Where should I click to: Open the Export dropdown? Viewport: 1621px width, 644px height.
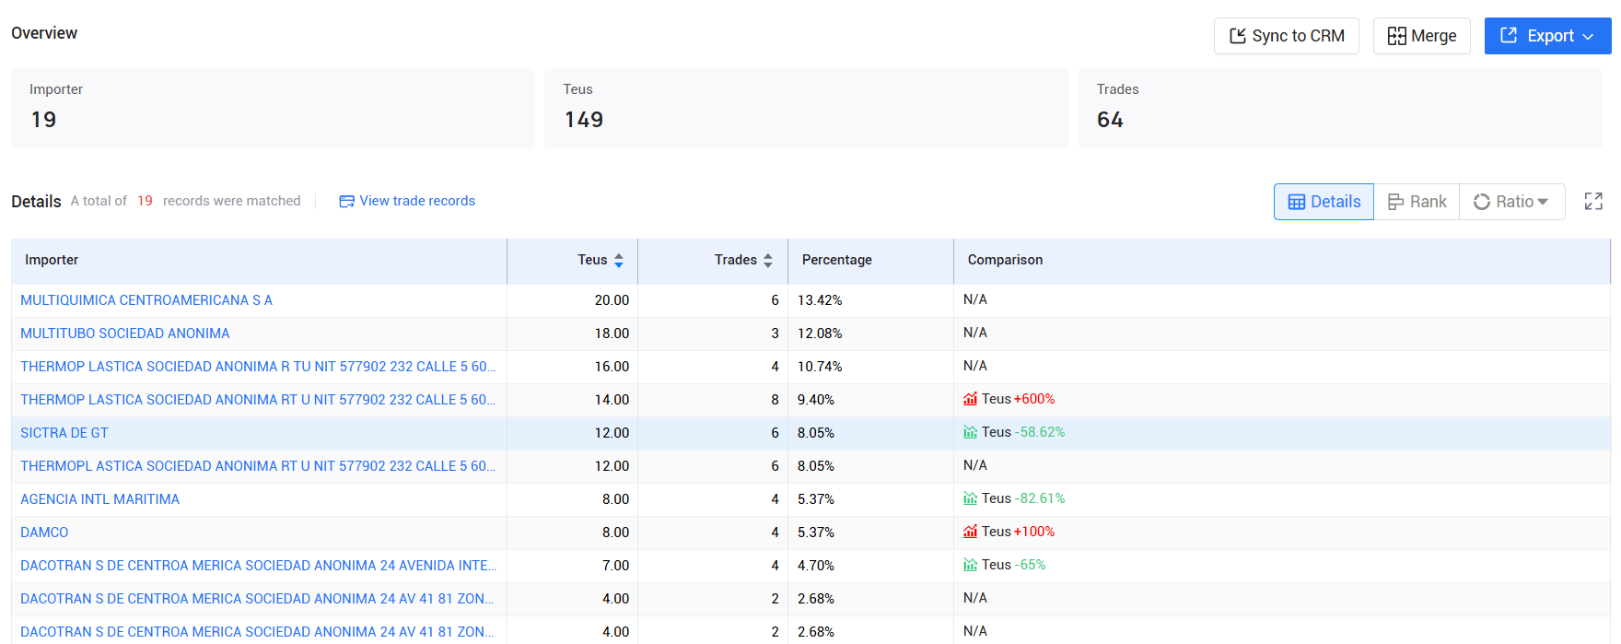[x=1547, y=36]
